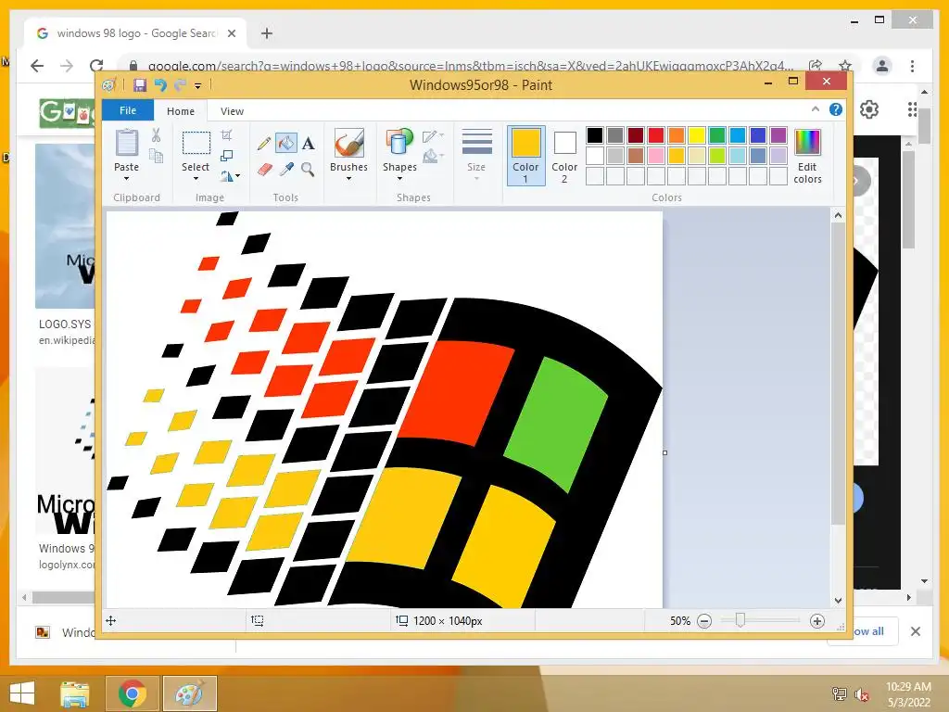The width and height of the screenshot is (949, 712).
Task: Collapse the ribbon with the chevron
Action: click(x=816, y=109)
